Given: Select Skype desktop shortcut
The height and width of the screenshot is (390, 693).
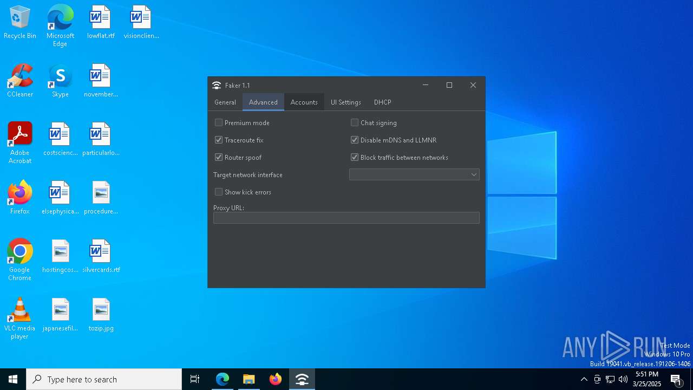Looking at the screenshot, I should click(60, 81).
